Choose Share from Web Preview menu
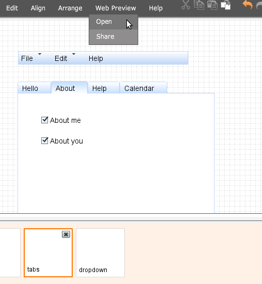 click(113, 37)
